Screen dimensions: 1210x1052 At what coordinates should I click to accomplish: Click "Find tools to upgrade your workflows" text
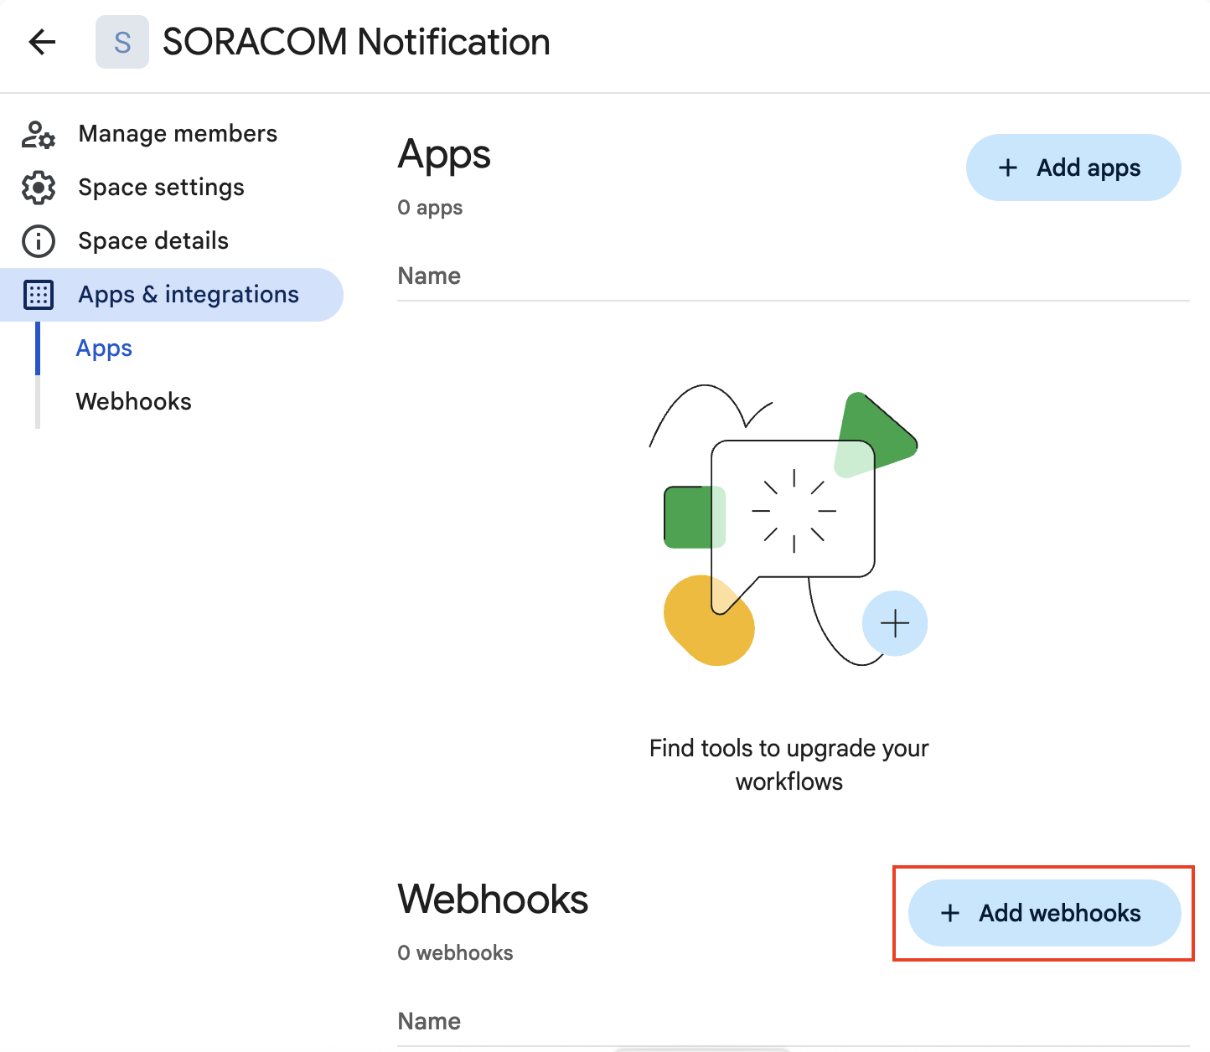(x=789, y=765)
